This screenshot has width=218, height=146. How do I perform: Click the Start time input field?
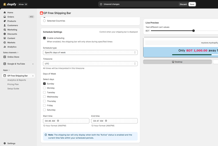pos(66,121)
